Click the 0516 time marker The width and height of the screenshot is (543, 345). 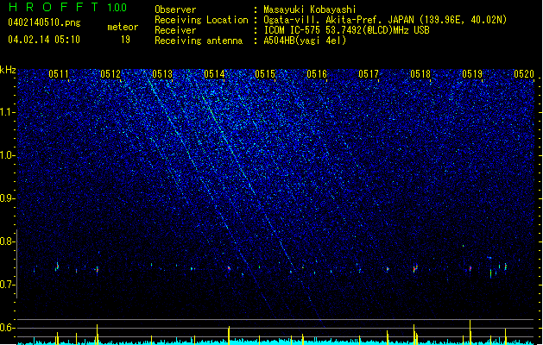(x=317, y=74)
